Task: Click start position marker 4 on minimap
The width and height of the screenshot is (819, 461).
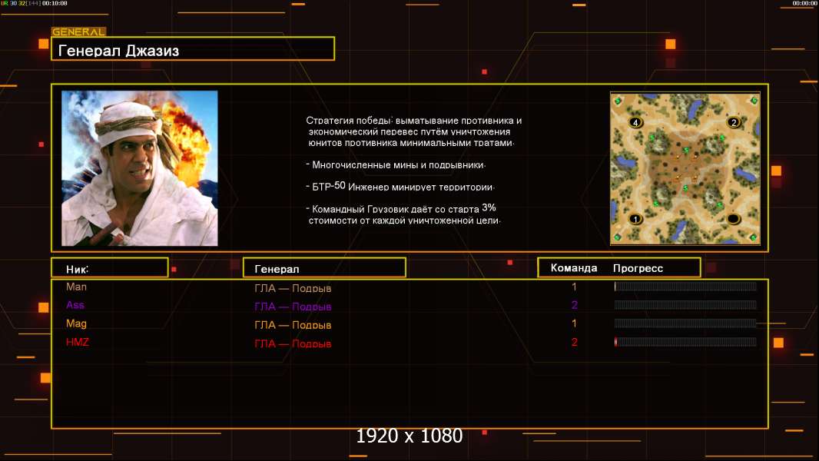Action: click(x=635, y=123)
